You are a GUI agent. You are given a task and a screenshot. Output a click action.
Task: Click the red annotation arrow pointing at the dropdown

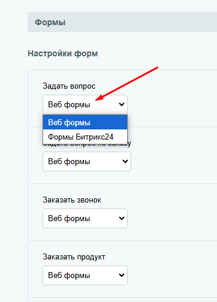(126, 84)
